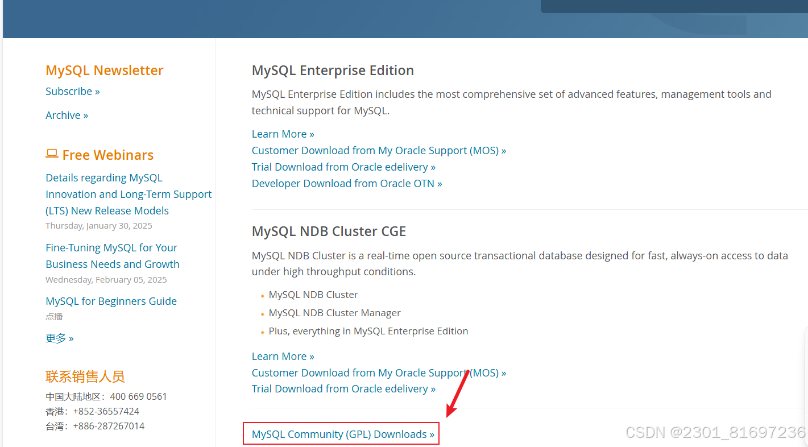
Task: Expand more webinars with 更多 link
Action: 55,338
